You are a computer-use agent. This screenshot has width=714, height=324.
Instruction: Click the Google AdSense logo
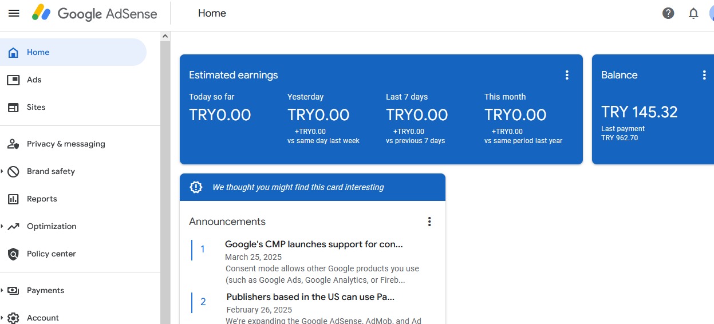coord(94,13)
